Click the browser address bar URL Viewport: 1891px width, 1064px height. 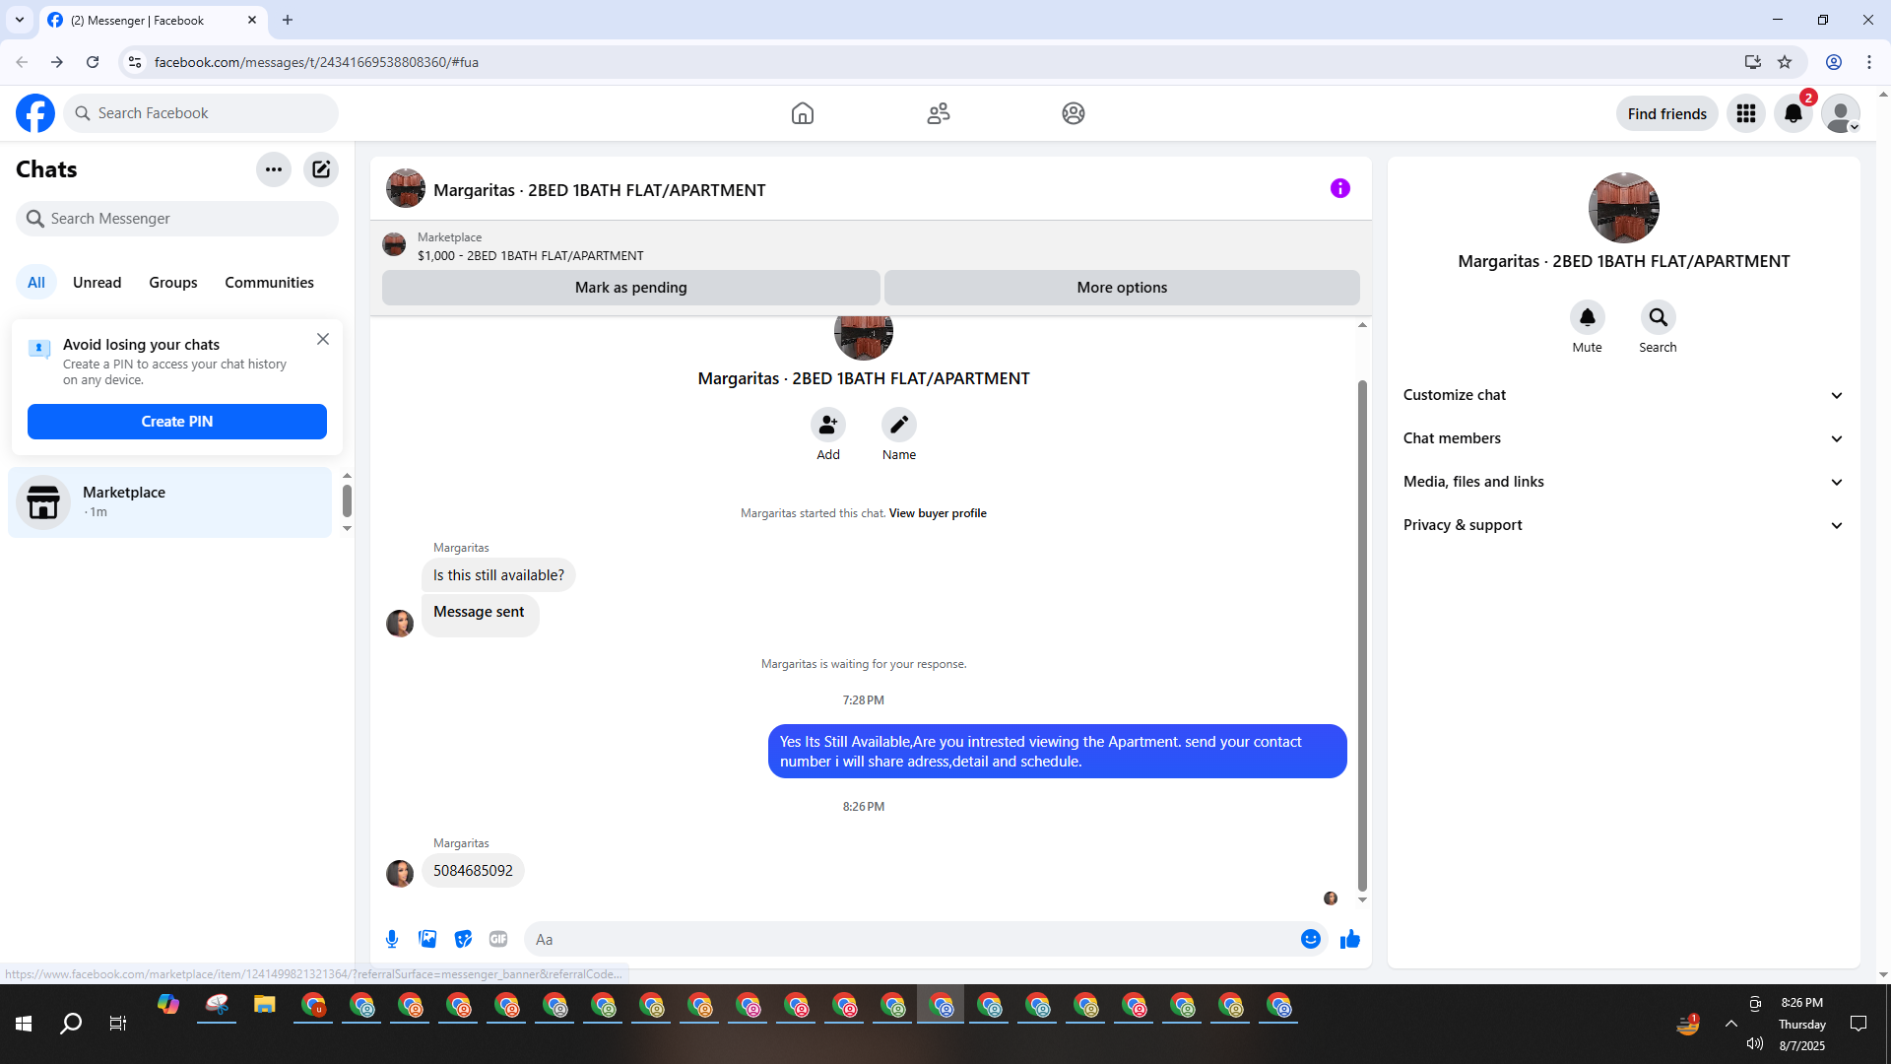tap(316, 62)
